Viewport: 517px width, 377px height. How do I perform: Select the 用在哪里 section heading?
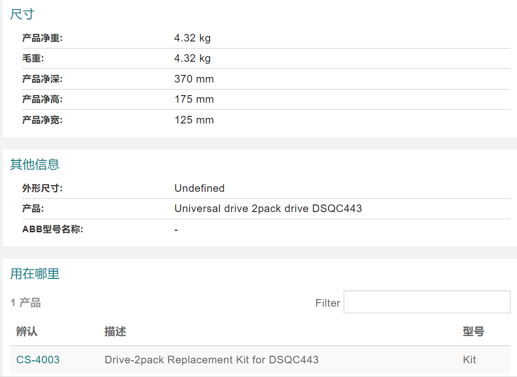coord(35,274)
